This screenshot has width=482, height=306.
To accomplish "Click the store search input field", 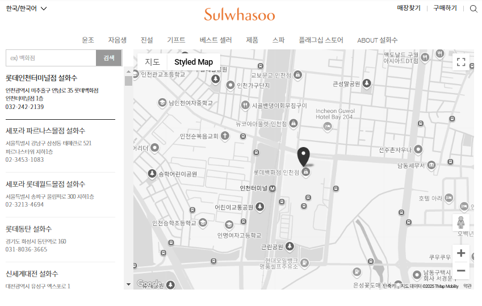I will coord(51,58).
